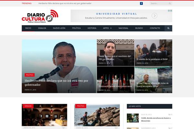
Task: Expand the Artes menu dropdown arrow
Action: (111, 28)
